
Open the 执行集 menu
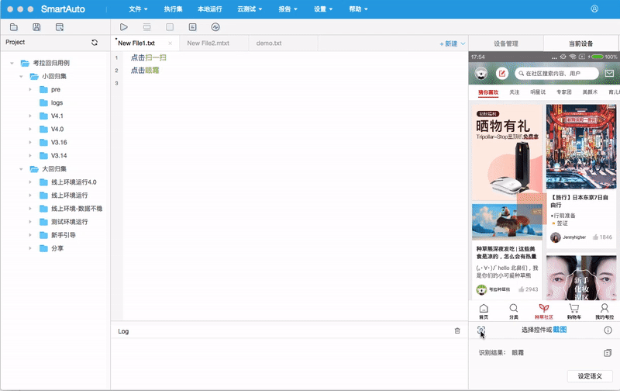[x=173, y=9]
